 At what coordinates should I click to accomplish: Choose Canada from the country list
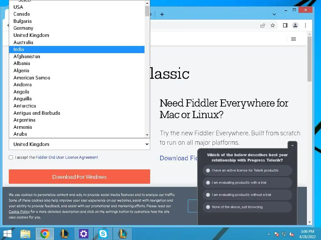[x=77, y=14]
